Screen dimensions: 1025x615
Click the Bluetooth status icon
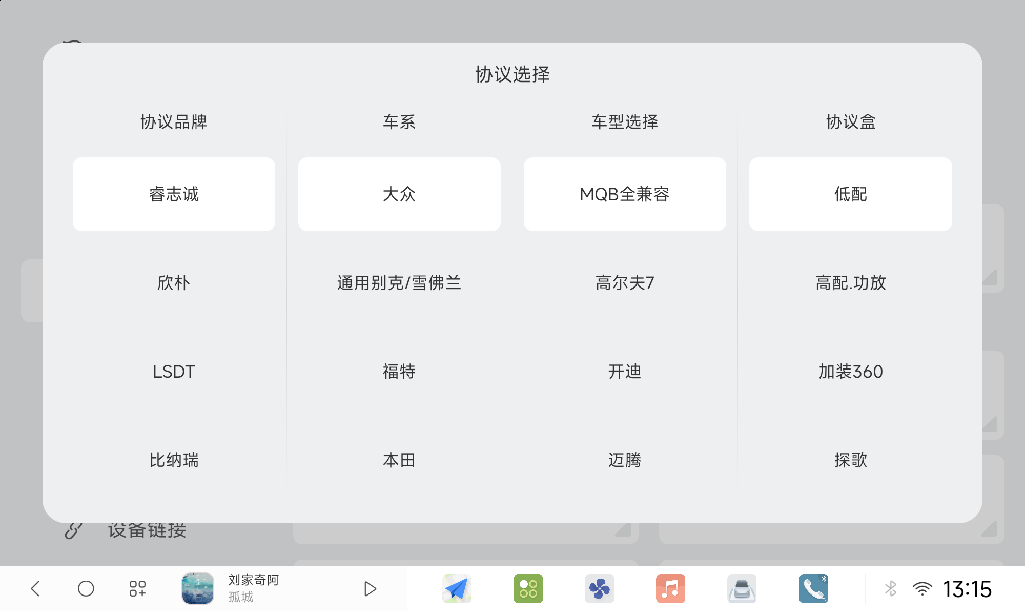891,588
